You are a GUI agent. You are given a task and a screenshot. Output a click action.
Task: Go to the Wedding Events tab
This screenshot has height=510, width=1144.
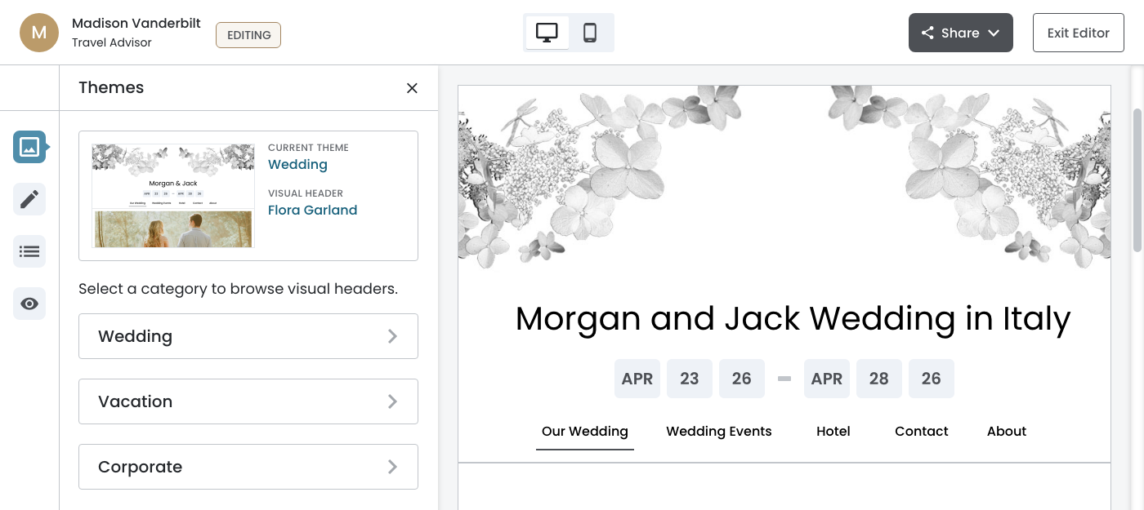point(719,432)
